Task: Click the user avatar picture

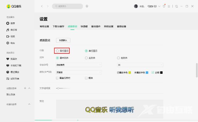Action: tap(136, 6)
